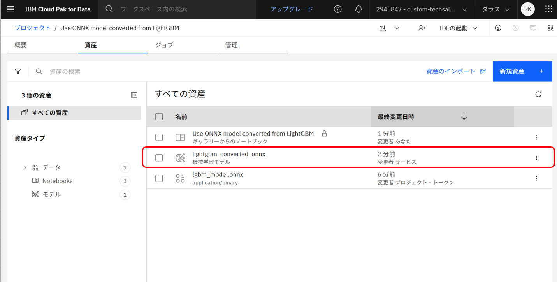Switch to the ジョブ tab

pos(163,45)
